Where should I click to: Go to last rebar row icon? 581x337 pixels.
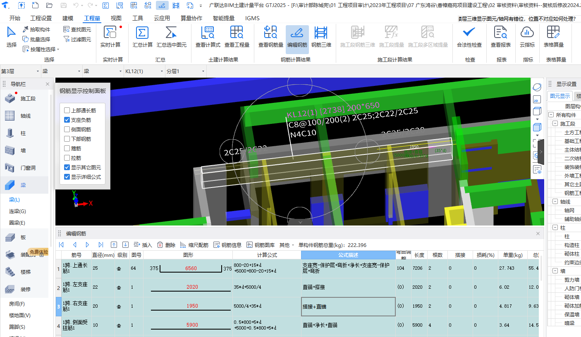[100, 245]
